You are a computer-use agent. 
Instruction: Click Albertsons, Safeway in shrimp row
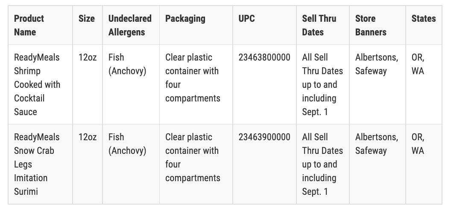point(377,64)
